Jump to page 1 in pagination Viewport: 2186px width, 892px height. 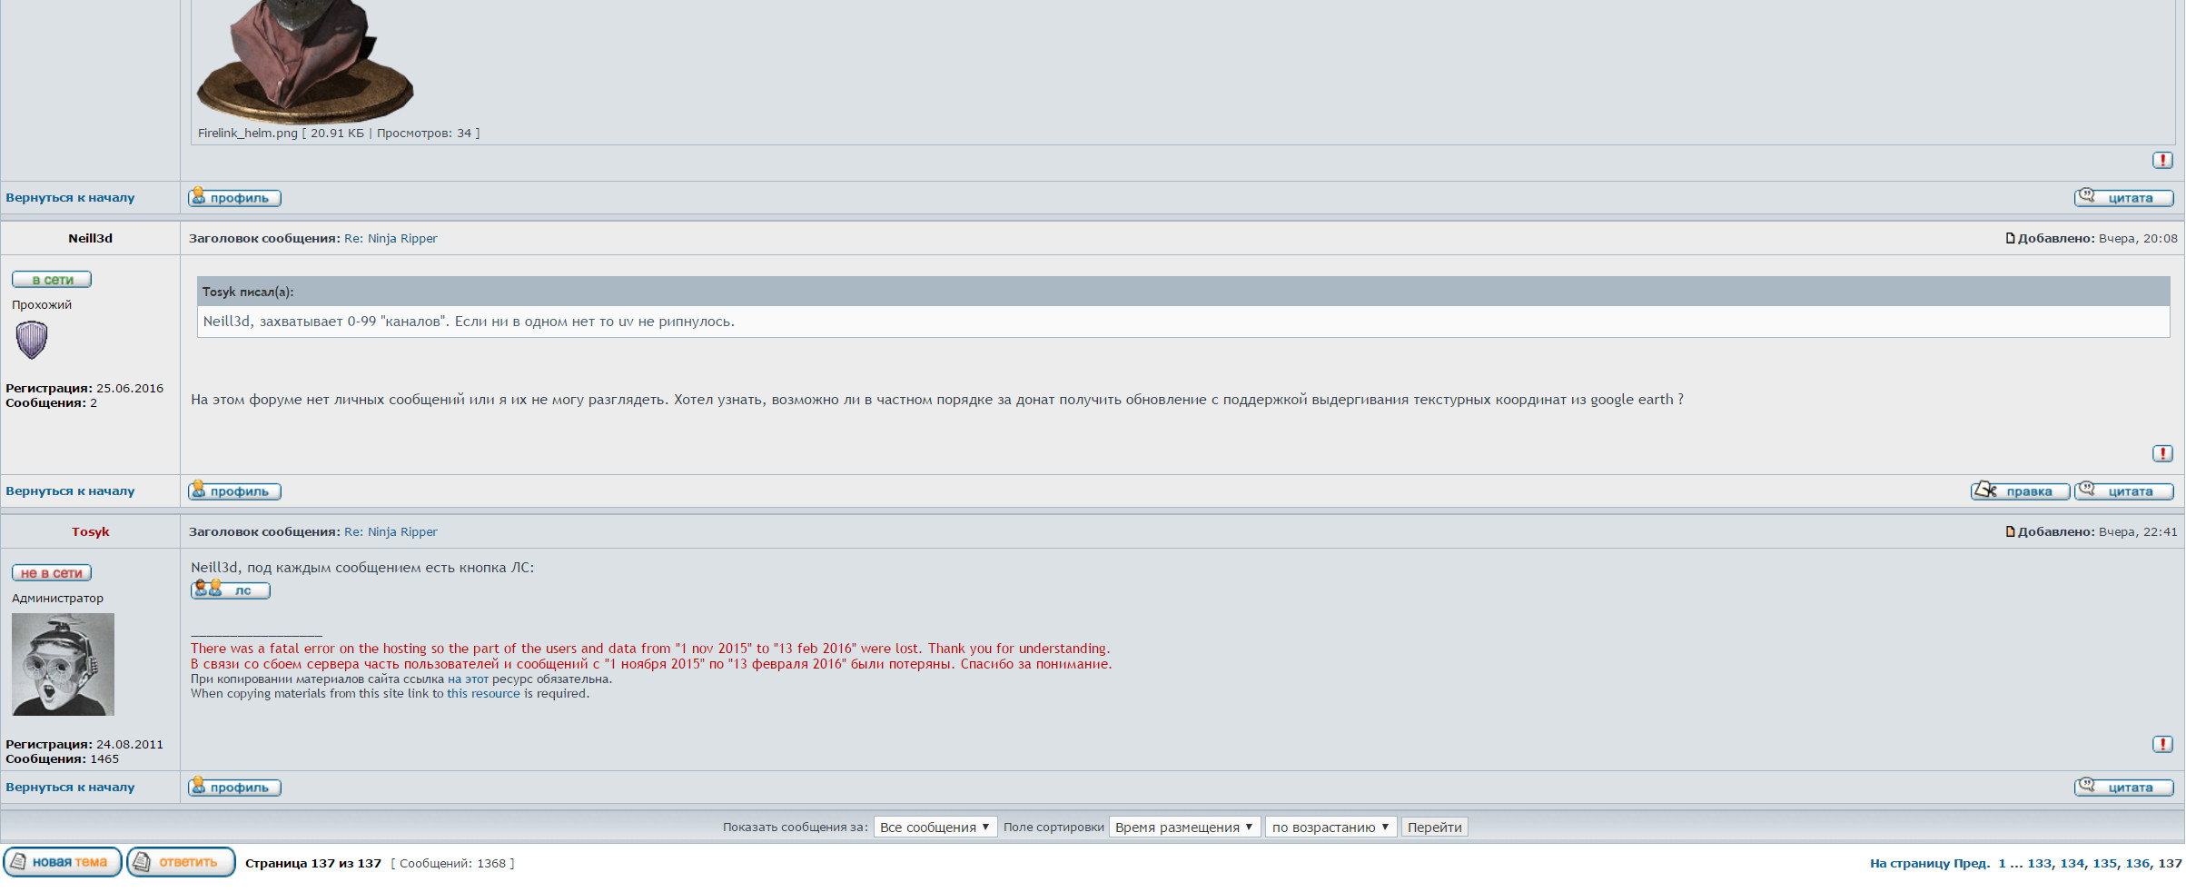coord(2002,864)
